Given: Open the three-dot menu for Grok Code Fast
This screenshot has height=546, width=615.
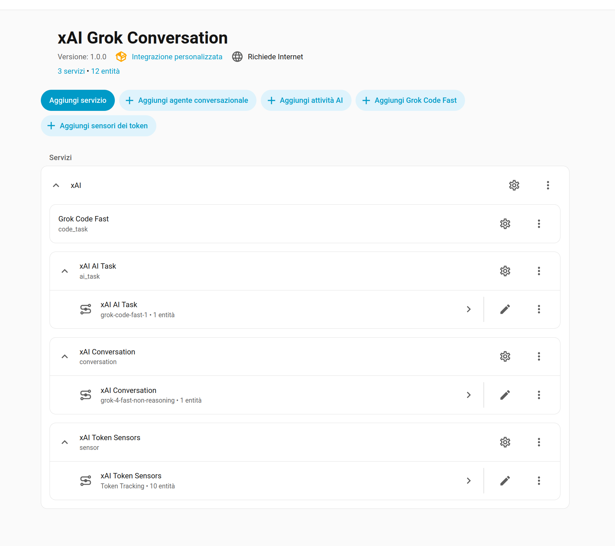Looking at the screenshot, I should [x=539, y=224].
